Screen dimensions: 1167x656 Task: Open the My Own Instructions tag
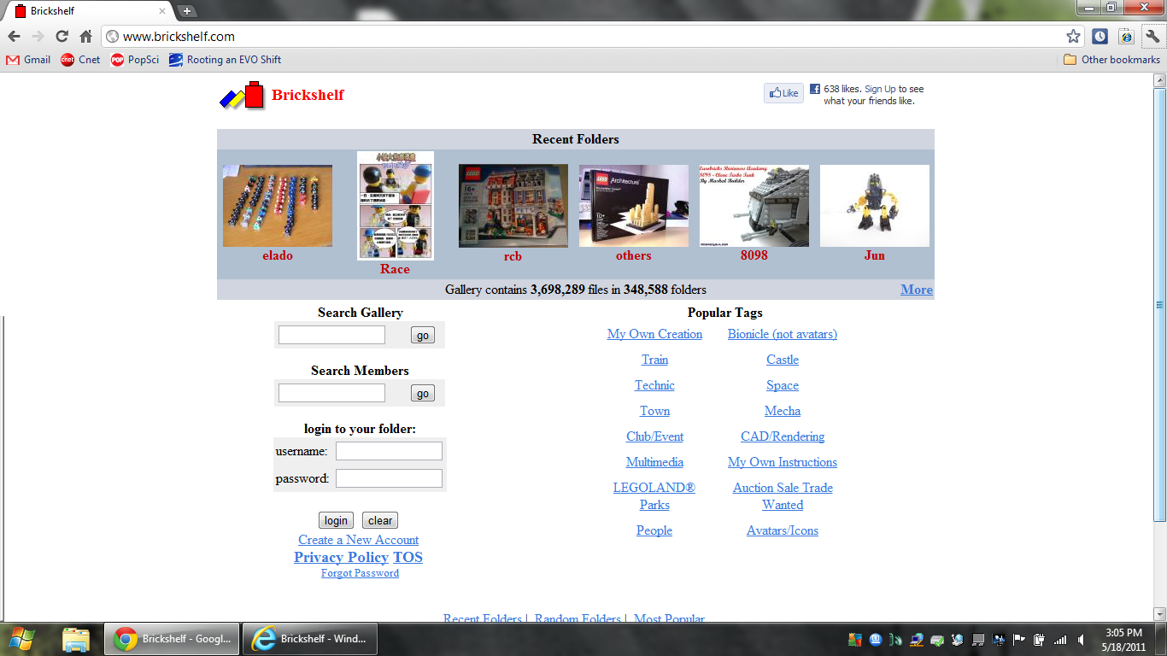coord(783,462)
